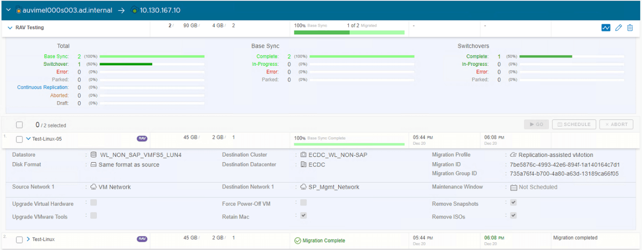Click the SCHEDULE button
642x250 pixels.
coord(574,125)
